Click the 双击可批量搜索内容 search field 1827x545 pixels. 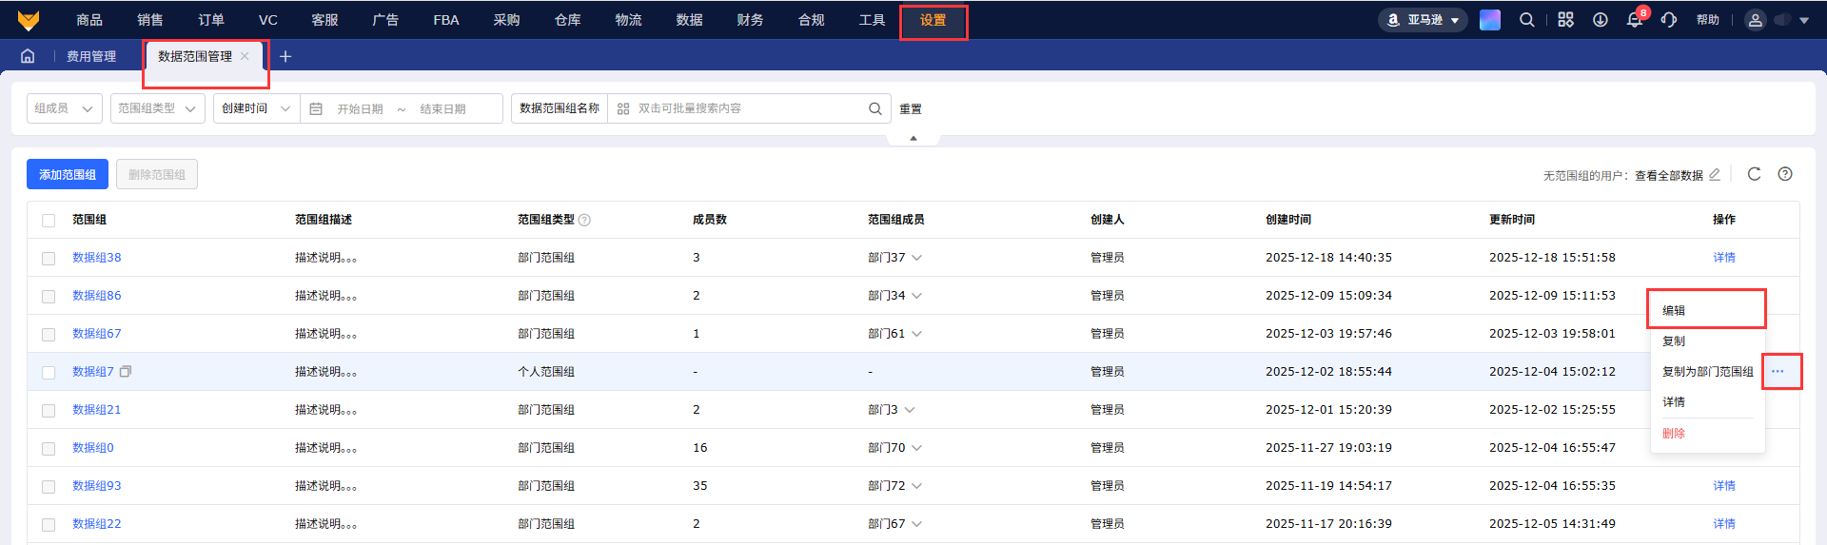tap(748, 108)
